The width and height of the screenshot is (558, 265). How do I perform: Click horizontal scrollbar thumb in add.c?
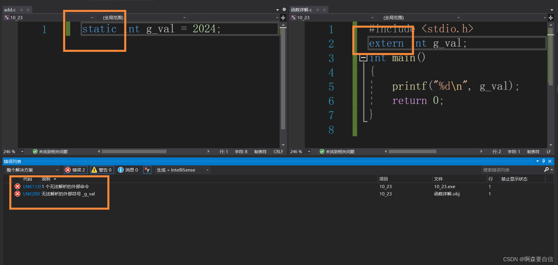(134, 151)
